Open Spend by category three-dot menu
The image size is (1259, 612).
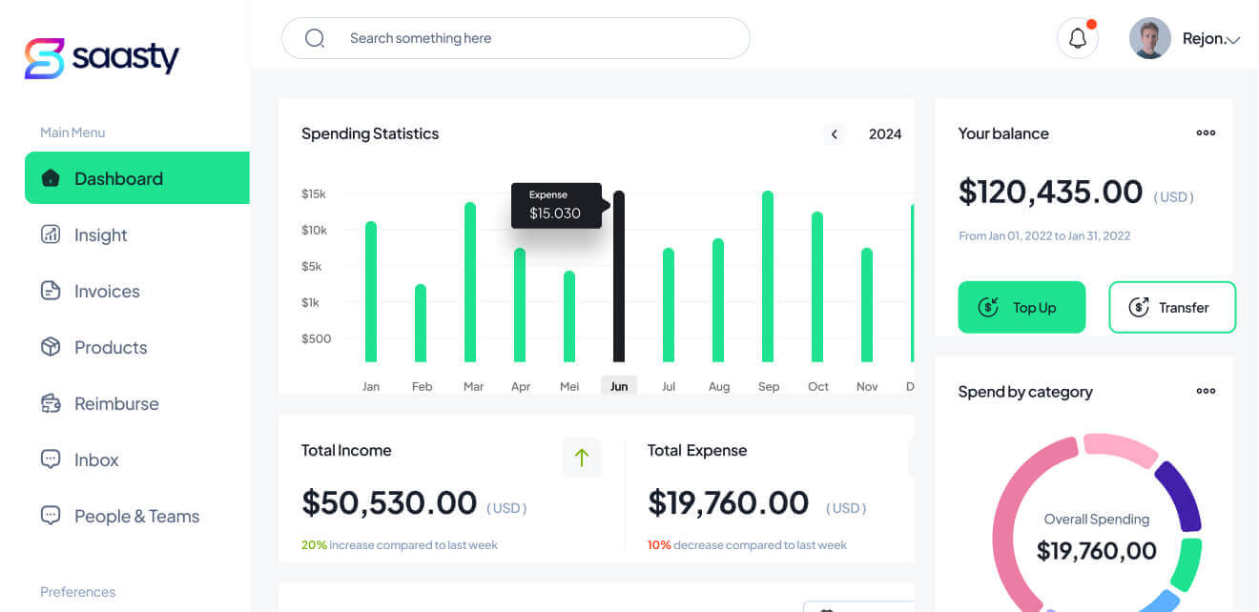coord(1206,391)
